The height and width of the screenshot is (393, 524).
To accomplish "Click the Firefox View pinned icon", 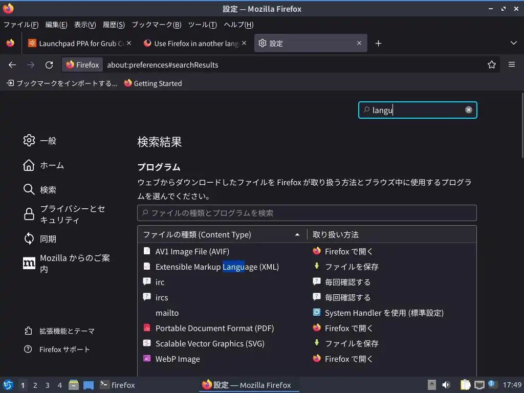I will pos(10,43).
